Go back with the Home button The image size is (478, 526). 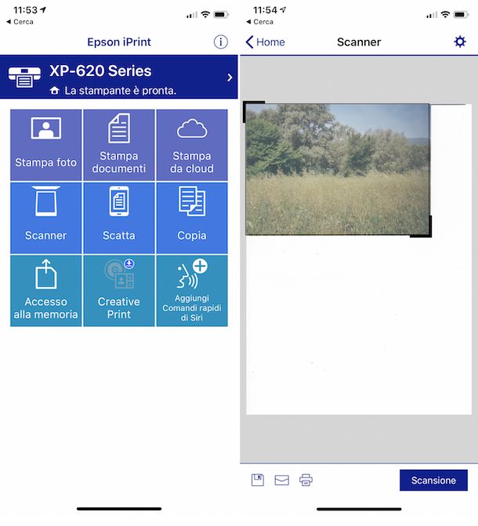click(x=266, y=42)
